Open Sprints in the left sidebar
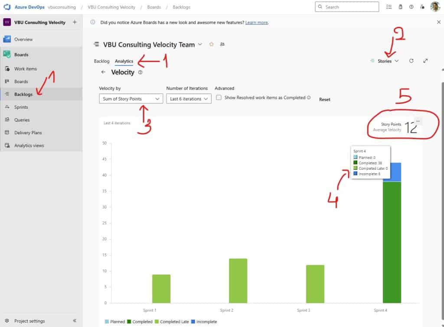 point(21,107)
